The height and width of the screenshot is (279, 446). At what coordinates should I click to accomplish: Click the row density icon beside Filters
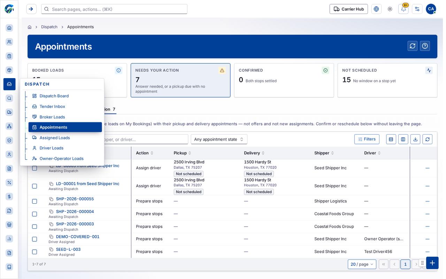391,139
